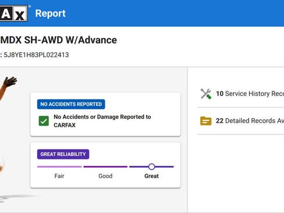Click the NO ACCIDENTS REPORTED badge
This screenshot has width=284, height=213.
click(x=71, y=104)
